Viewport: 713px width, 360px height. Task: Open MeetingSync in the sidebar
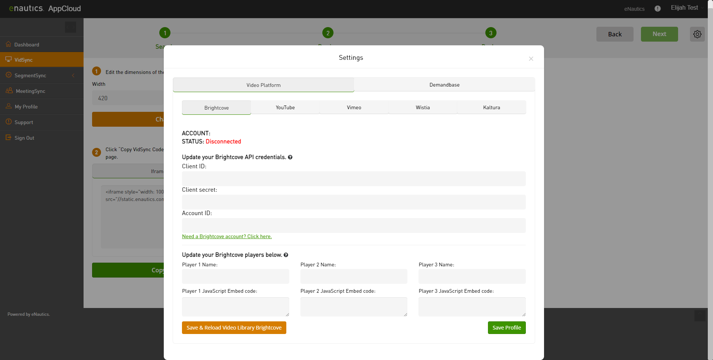[42, 91]
